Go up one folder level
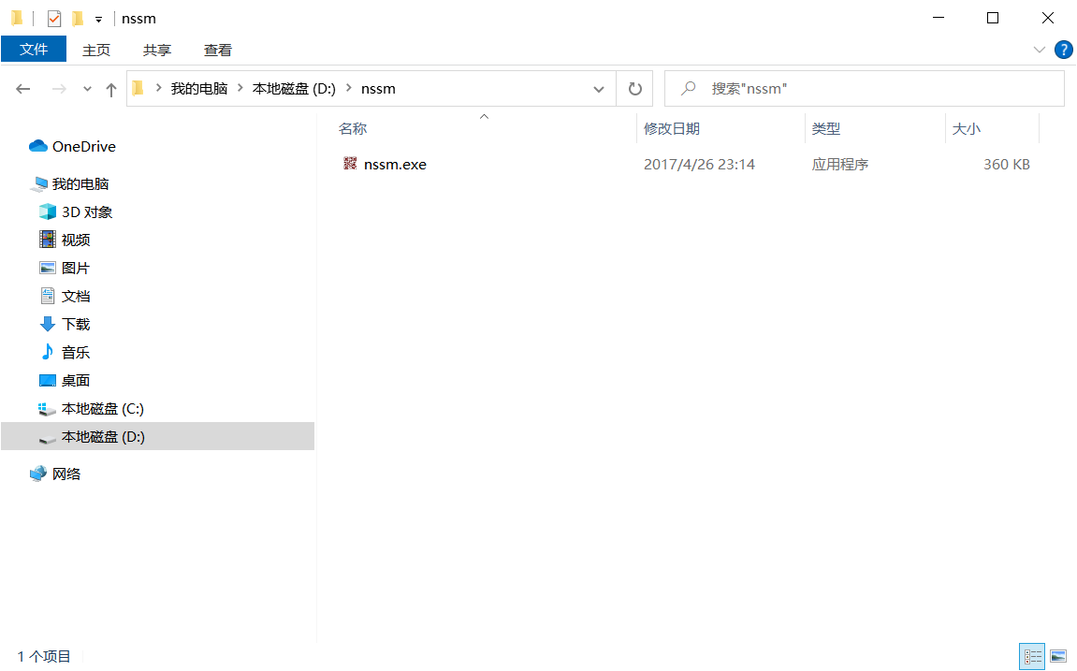This screenshot has width=1077, height=671. (x=110, y=89)
